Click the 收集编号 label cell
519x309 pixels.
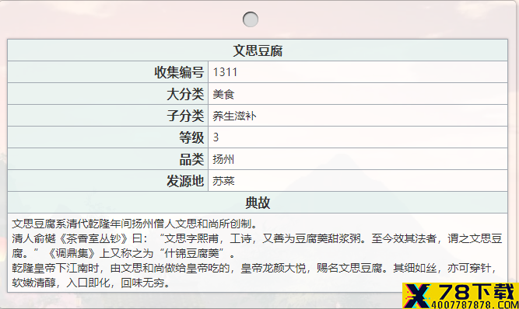(108, 72)
